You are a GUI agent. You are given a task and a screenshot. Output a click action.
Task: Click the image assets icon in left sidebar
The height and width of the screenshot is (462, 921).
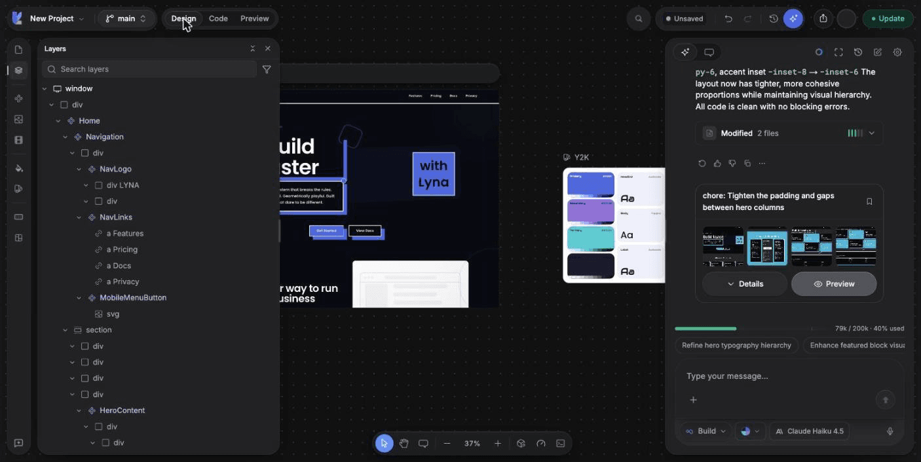[18, 119]
